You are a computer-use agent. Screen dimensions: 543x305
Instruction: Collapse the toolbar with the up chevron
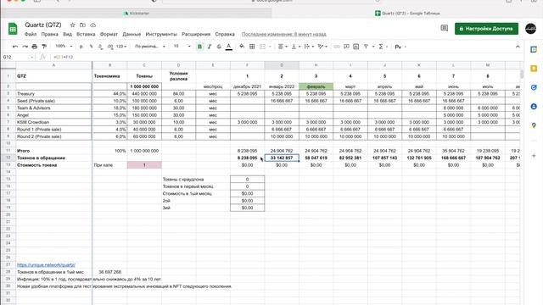[x=518, y=47]
